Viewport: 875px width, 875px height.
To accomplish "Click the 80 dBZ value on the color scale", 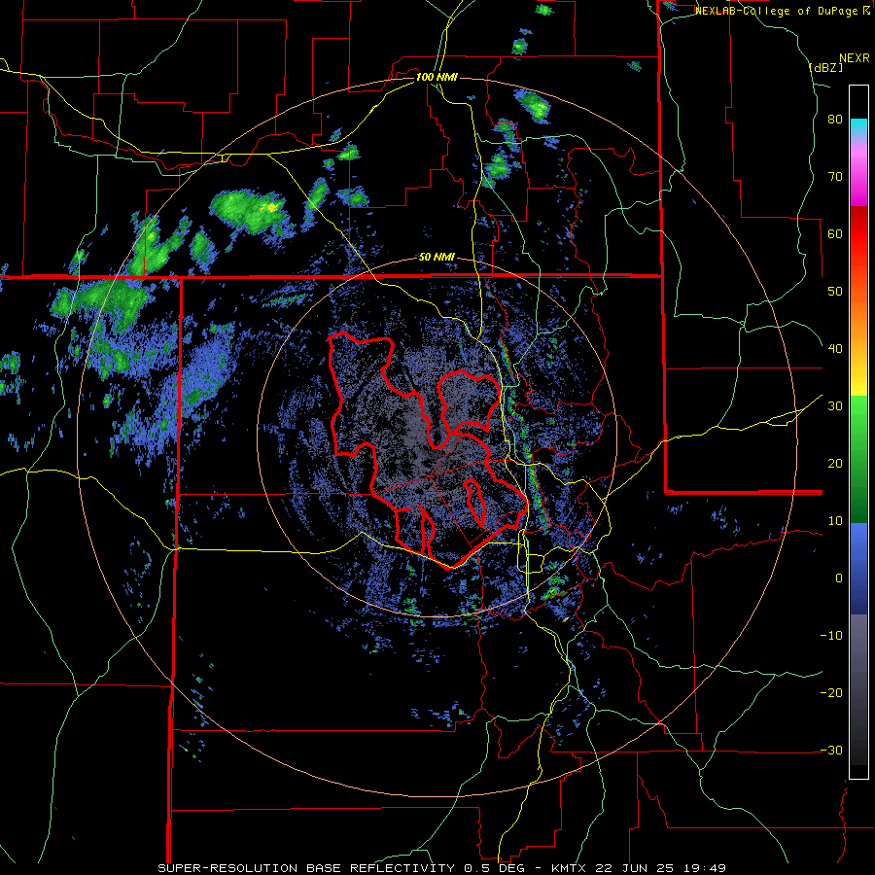I will [835, 120].
